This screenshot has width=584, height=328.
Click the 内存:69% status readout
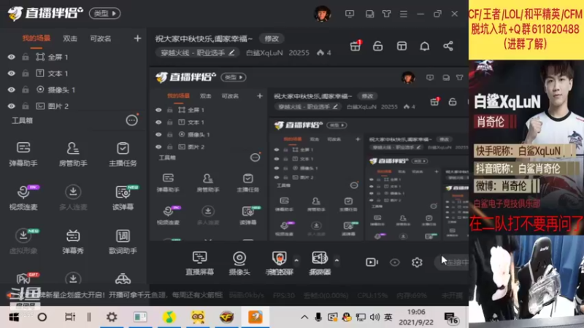(x=412, y=295)
